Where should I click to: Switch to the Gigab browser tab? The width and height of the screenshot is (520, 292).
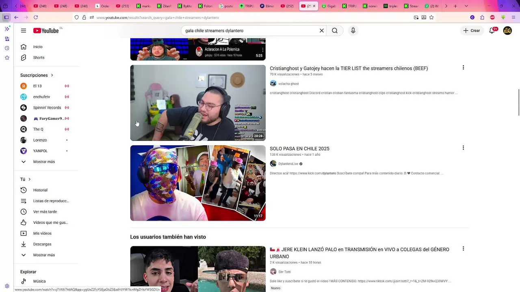(329, 6)
